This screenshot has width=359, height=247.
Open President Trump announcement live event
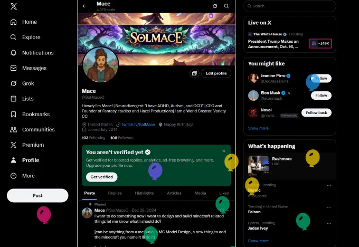[x=273, y=44]
